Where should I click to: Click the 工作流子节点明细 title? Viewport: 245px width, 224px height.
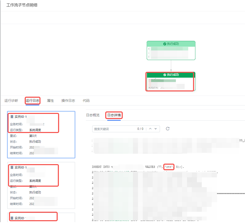[22, 5]
